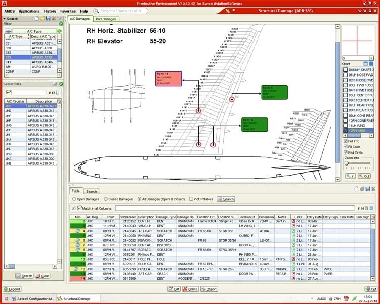
Task: Click the green plus add filter icon
Action: point(59,31)
